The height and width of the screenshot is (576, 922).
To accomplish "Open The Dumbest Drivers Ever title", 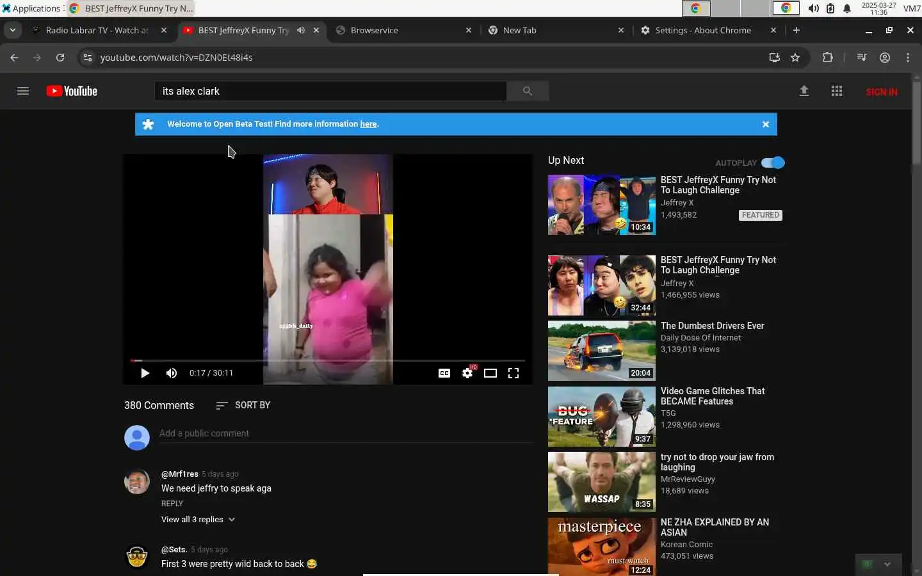I will pyautogui.click(x=713, y=326).
